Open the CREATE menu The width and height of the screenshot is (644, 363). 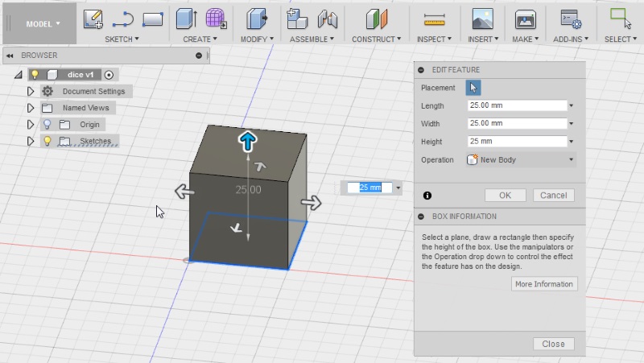200,39
